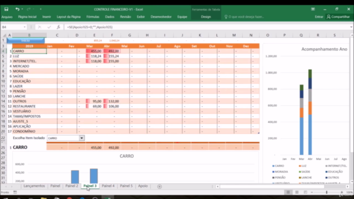Image resolution: width=354 pixels, height=199 pixels.
Task: Click the Cancel (X) formula icon
Action: point(39,27)
